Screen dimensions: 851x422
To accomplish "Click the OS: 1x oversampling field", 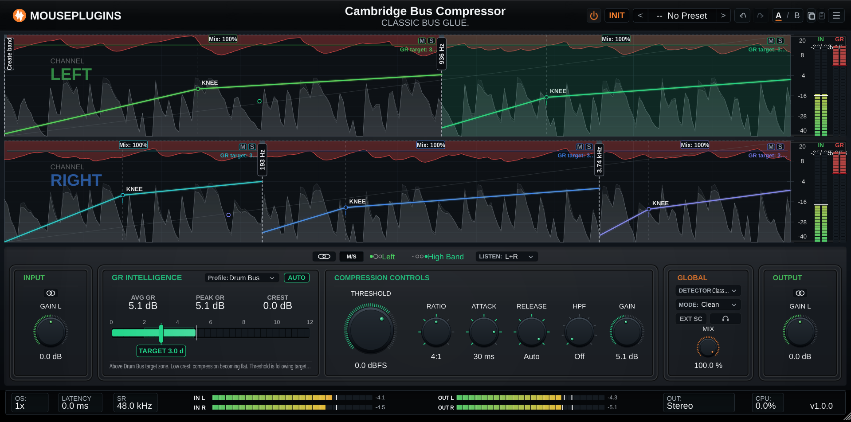I will pyautogui.click(x=30, y=402).
